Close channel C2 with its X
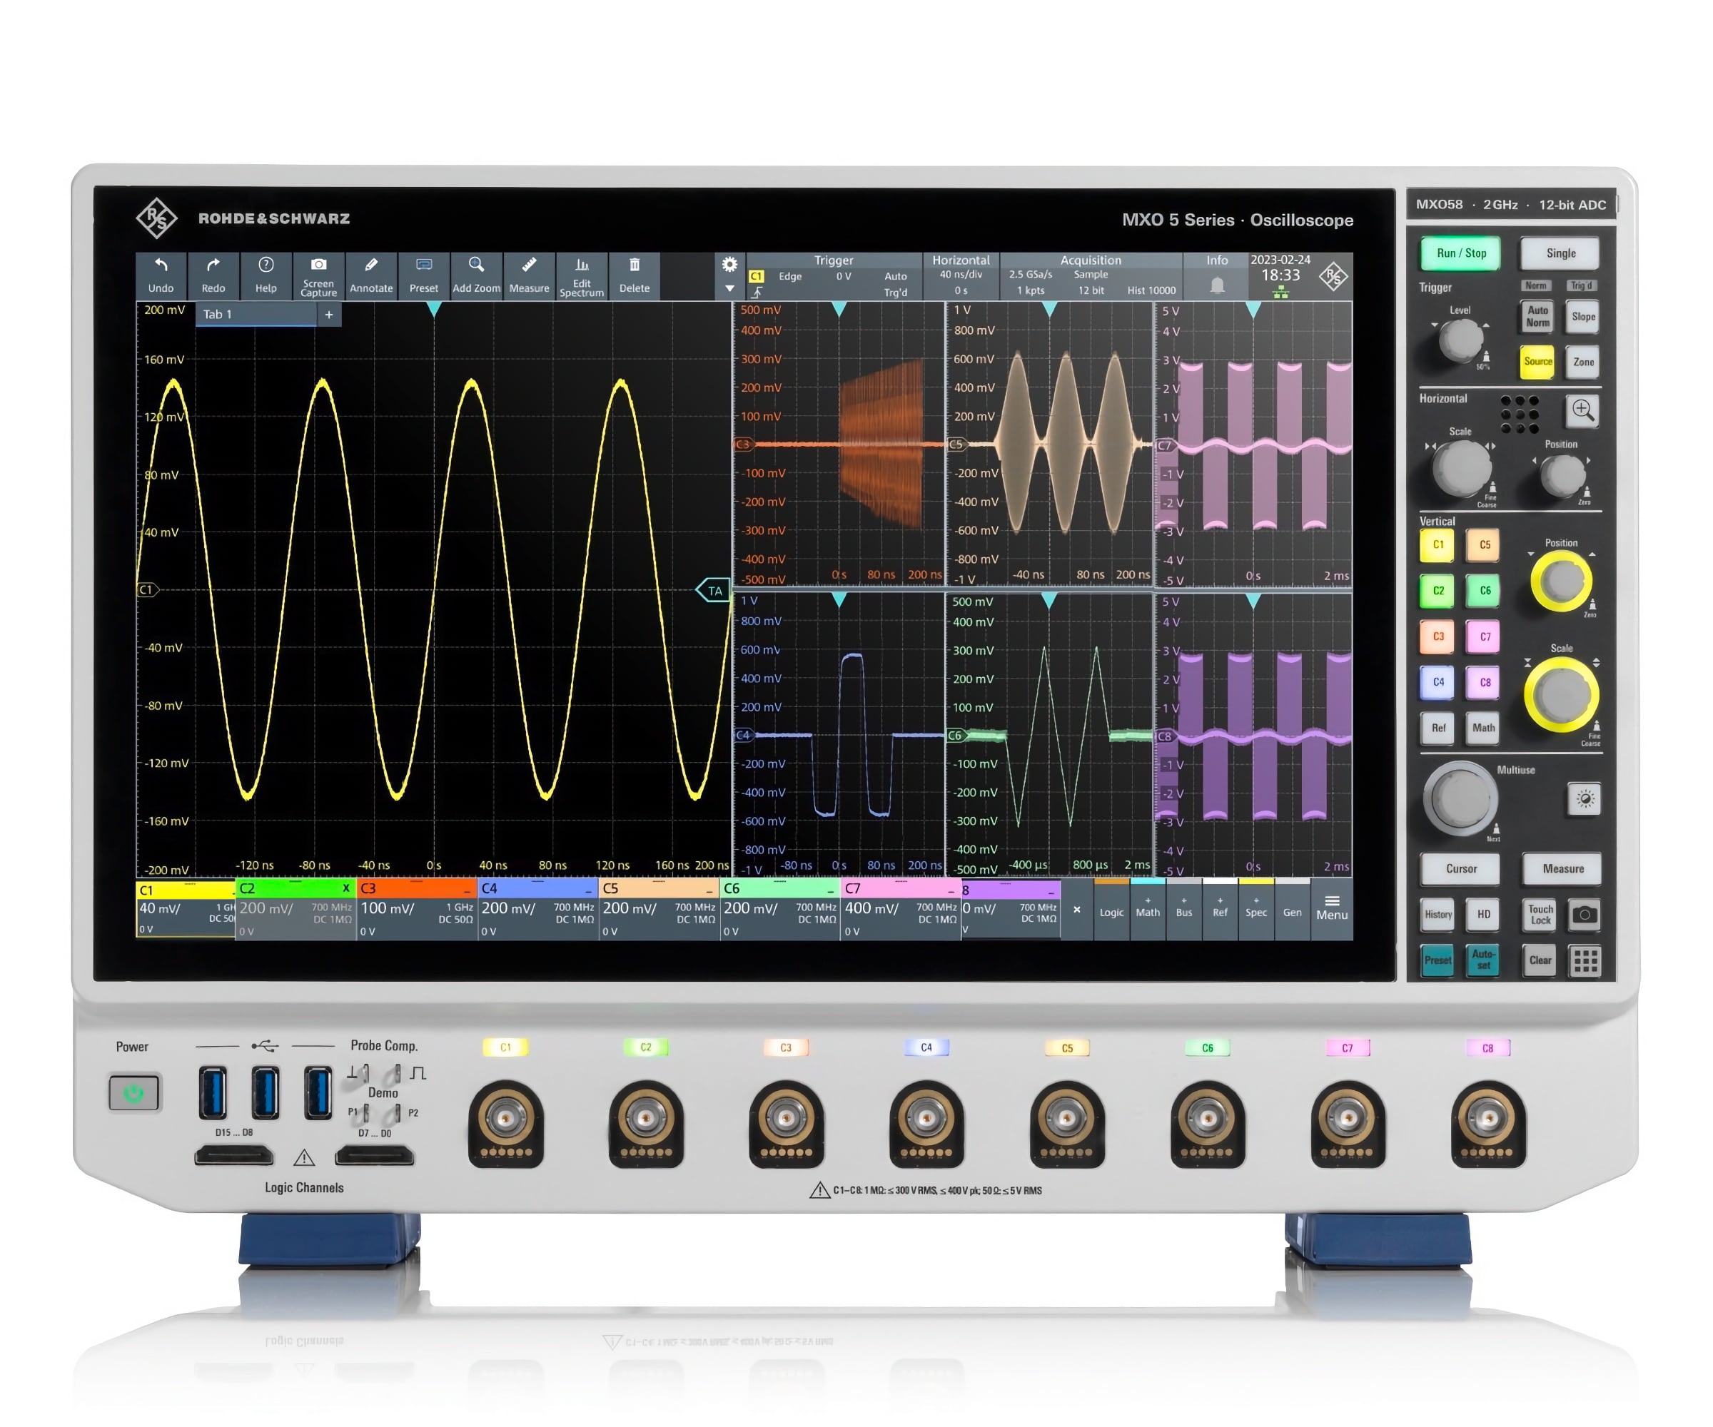 click(346, 889)
